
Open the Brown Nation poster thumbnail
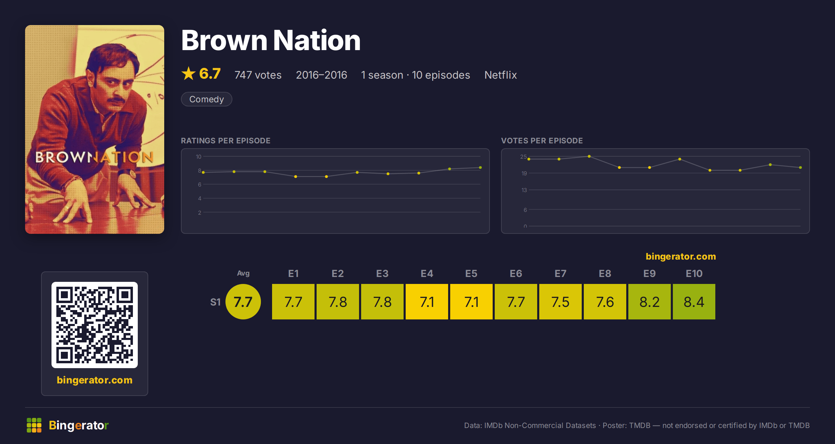click(x=95, y=129)
